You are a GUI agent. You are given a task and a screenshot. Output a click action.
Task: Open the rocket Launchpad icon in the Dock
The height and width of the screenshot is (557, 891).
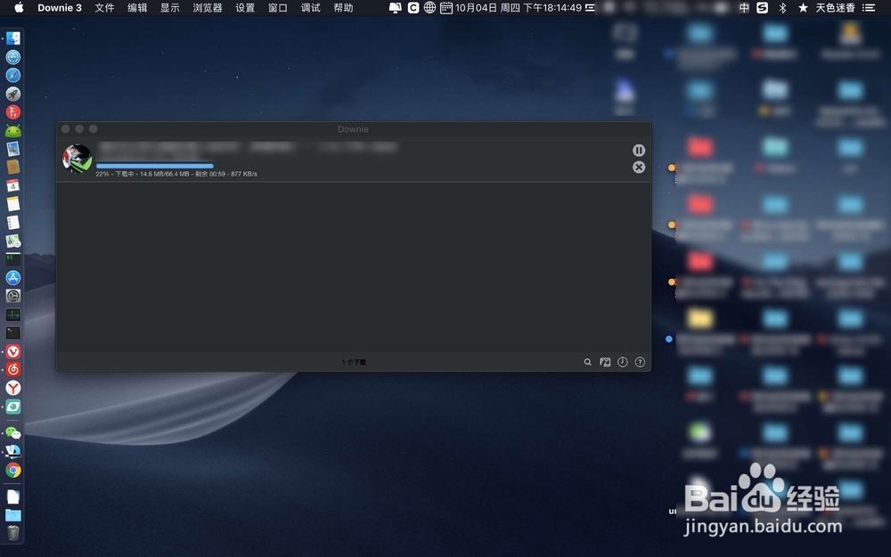point(13,94)
